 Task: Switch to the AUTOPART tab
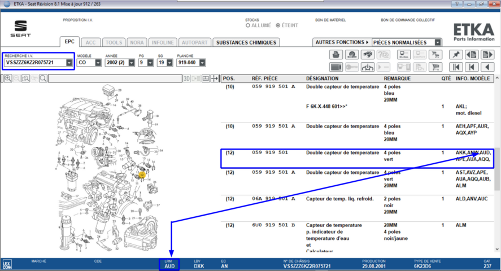tap(195, 42)
